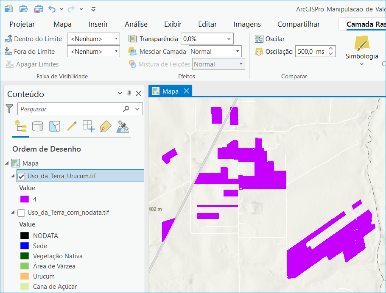Click the blue Sede color swatch
The image size is (386, 293).
point(25,246)
